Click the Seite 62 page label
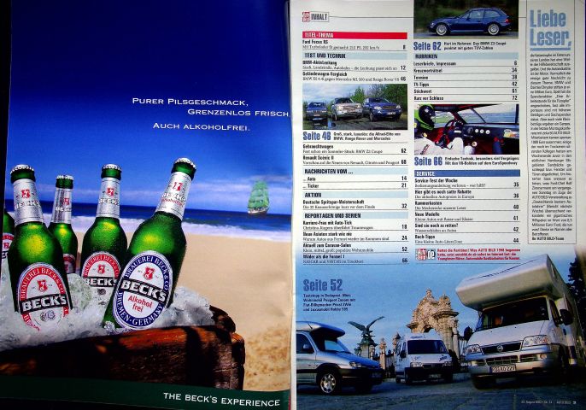Viewport: 586px width, 410px height. pos(427,46)
